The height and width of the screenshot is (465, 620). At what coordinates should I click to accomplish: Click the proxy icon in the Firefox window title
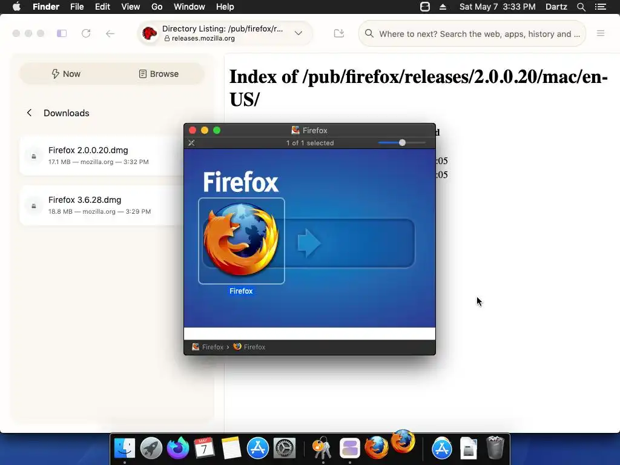coord(295,130)
